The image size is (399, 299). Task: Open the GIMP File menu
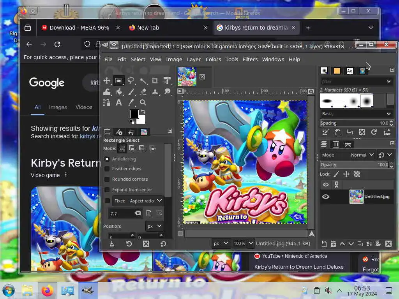108,59
